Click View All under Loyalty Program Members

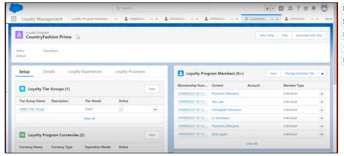(251, 144)
